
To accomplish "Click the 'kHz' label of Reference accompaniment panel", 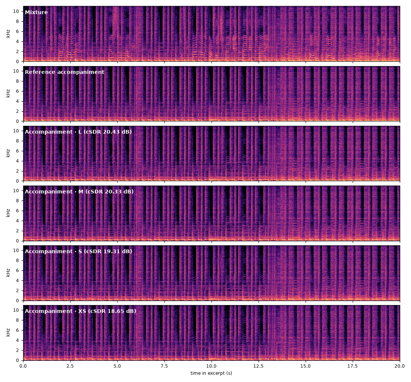I will coord(8,93).
